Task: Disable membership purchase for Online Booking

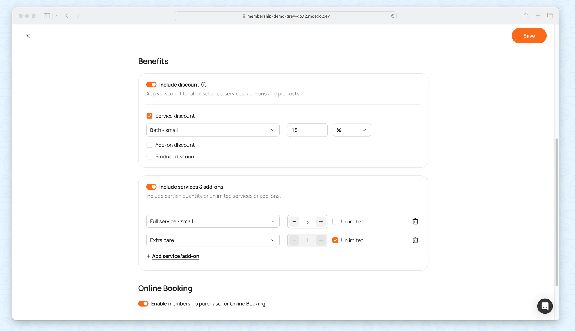Action: point(143,304)
